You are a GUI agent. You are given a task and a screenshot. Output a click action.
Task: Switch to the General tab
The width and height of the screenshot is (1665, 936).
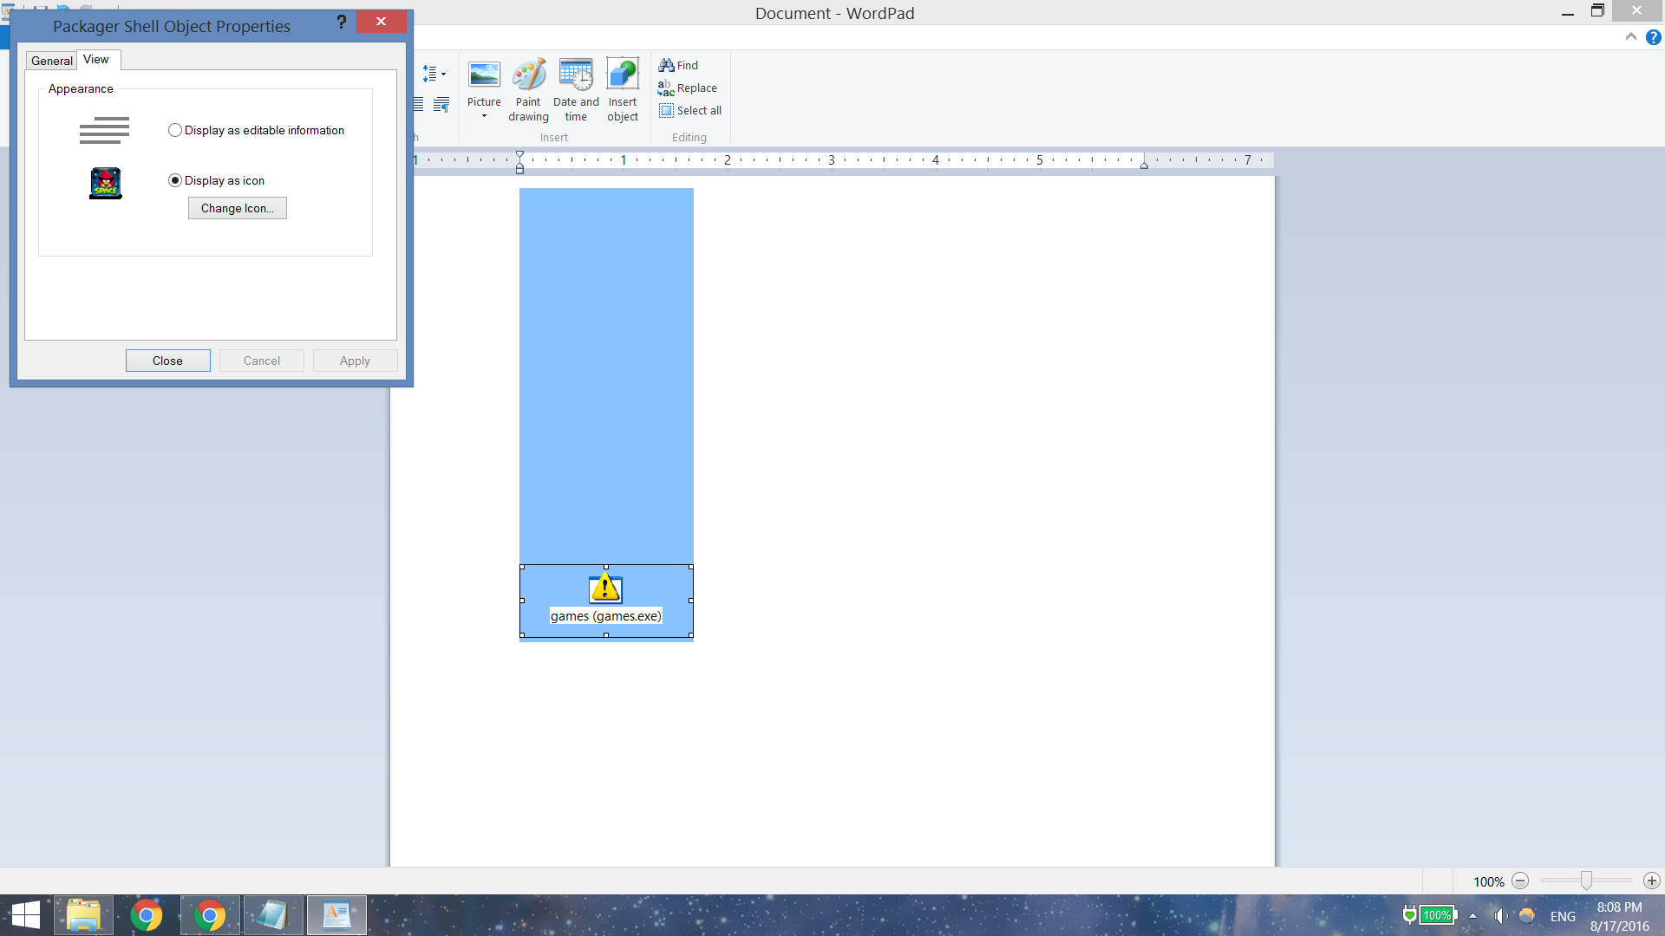[52, 61]
